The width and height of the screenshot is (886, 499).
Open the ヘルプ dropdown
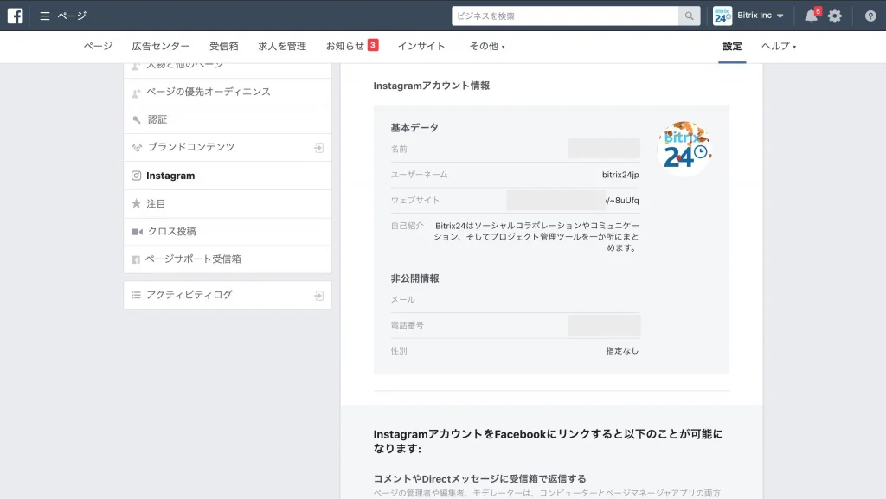click(778, 47)
